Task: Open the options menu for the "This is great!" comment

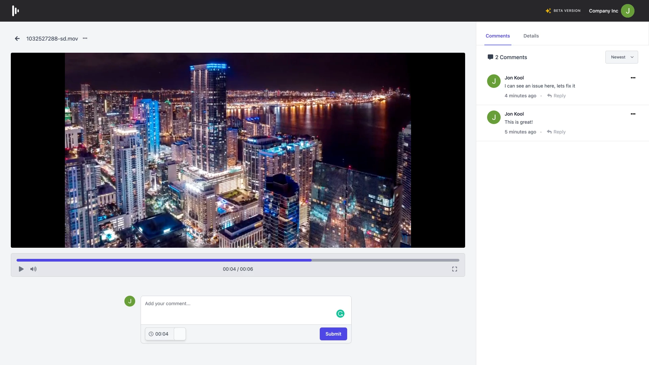Action: pos(633,114)
